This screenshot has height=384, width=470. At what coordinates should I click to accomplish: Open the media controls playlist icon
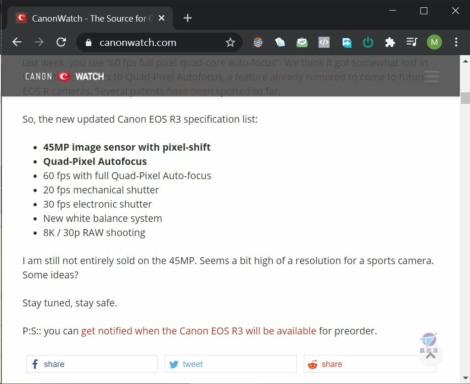point(412,42)
